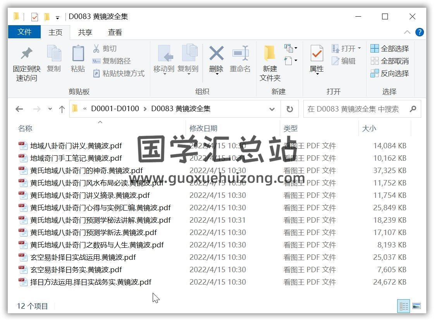Select the Cut scissors option

click(x=105, y=48)
